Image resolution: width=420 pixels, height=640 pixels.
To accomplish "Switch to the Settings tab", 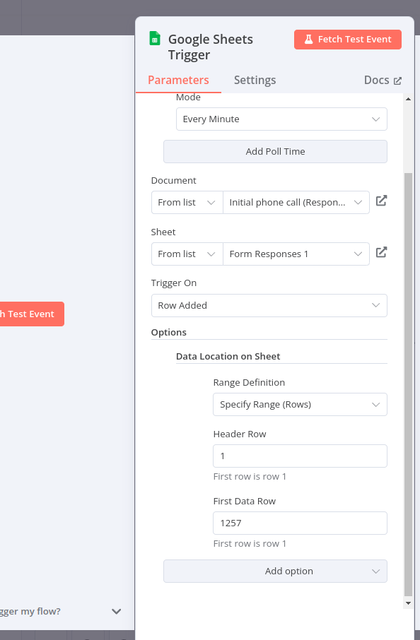I will [x=255, y=80].
